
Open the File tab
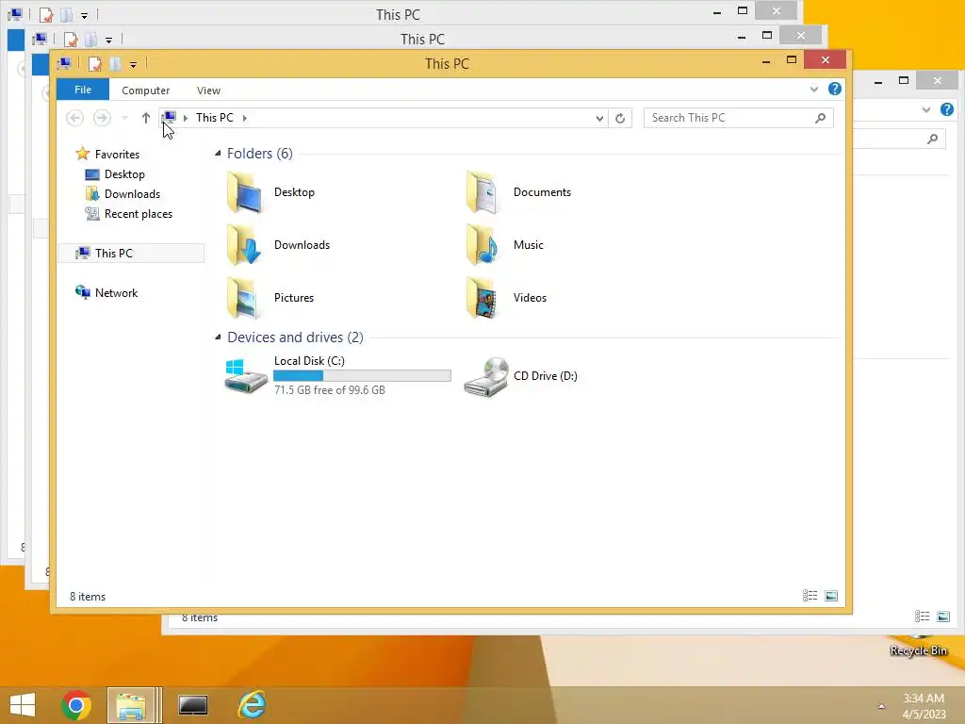83,90
